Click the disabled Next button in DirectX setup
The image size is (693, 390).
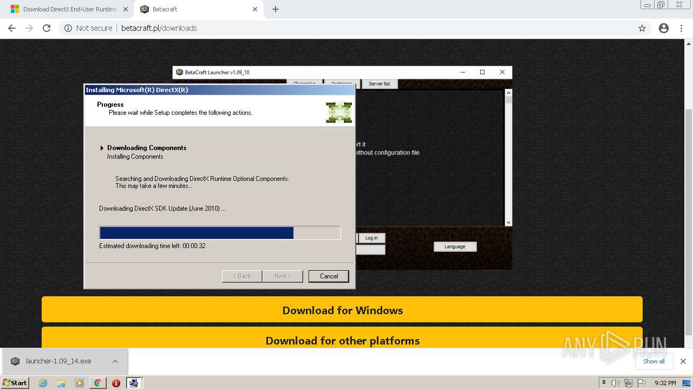(282, 276)
